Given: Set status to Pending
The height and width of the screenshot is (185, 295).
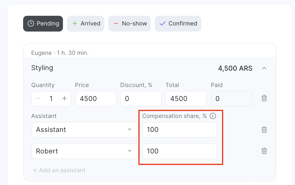Looking at the screenshot, I should pos(43,24).
